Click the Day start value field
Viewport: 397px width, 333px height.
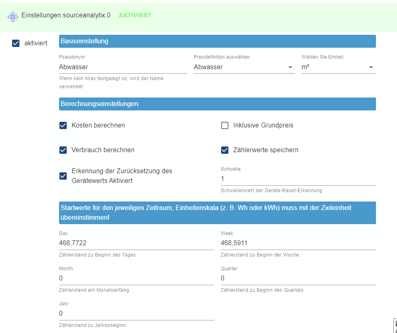(137, 243)
